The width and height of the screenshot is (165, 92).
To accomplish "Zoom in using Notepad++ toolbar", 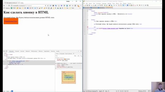I will click(x=114, y=5).
